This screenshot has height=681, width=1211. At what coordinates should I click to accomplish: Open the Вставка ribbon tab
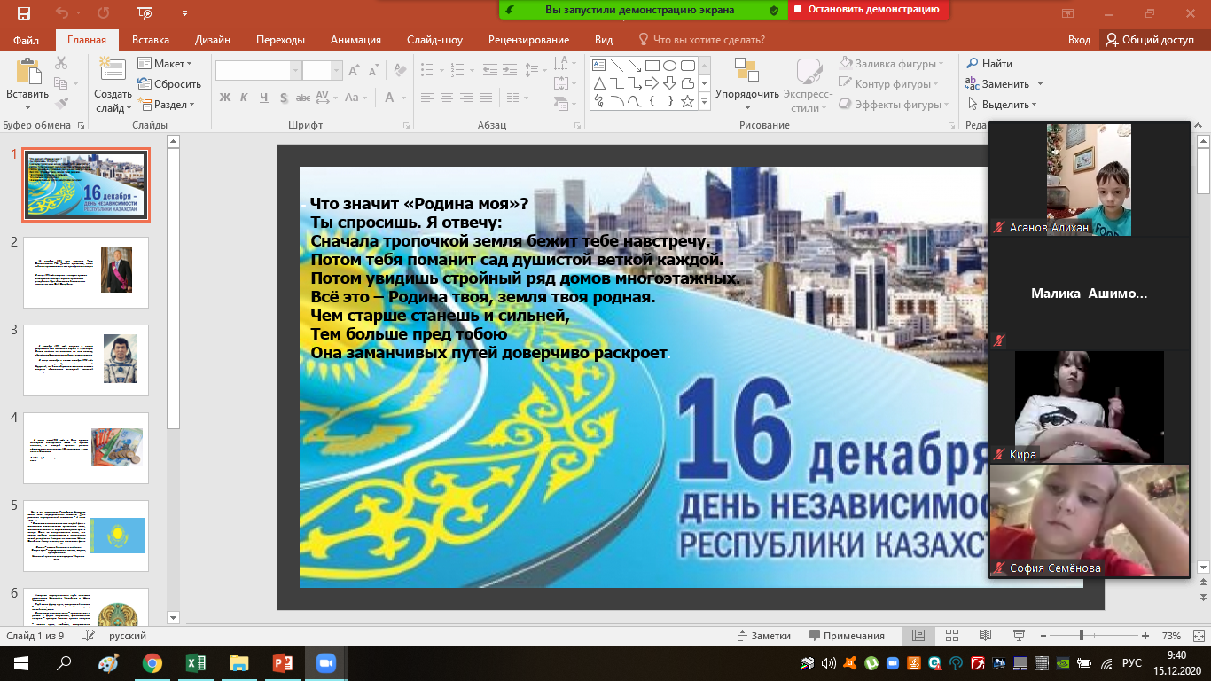tap(151, 40)
